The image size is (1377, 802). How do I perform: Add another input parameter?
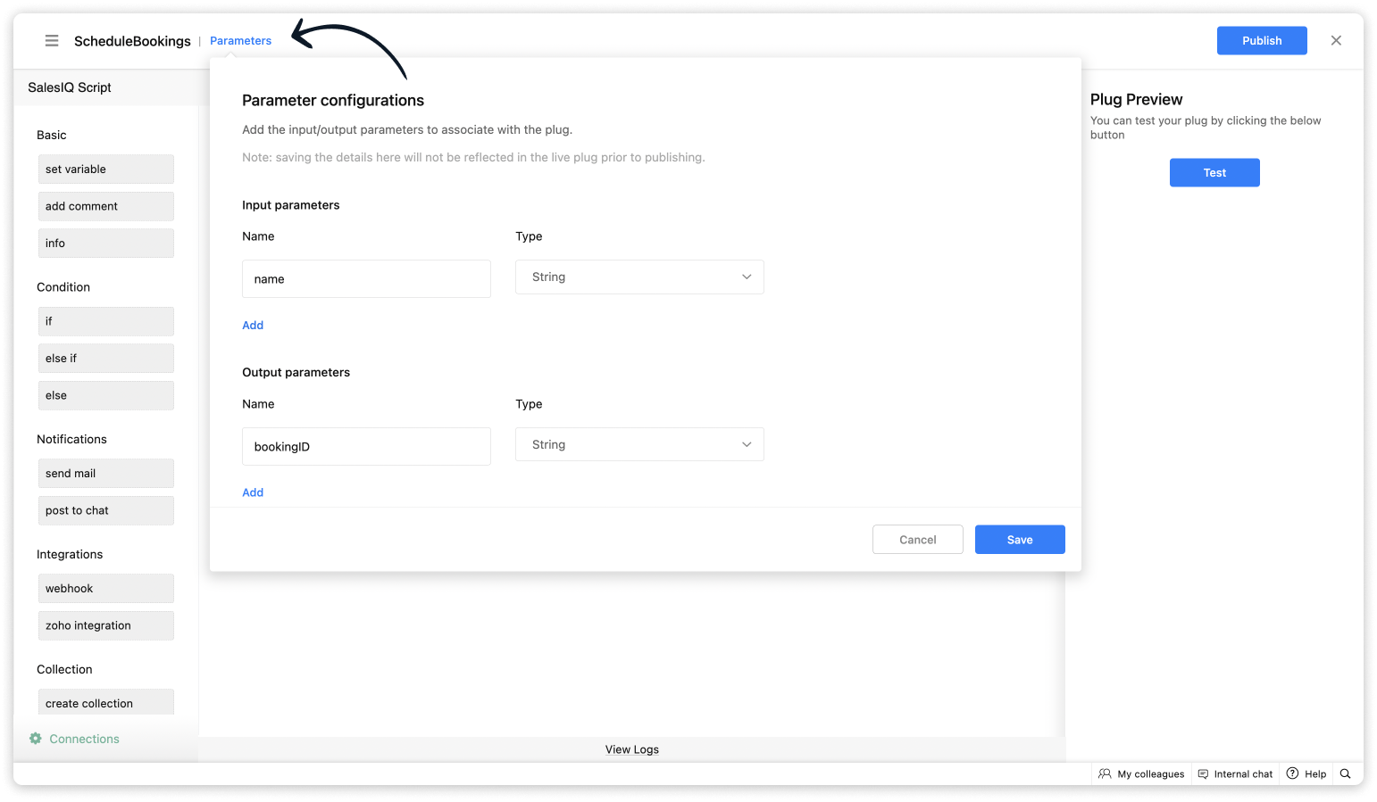click(253, 326)
